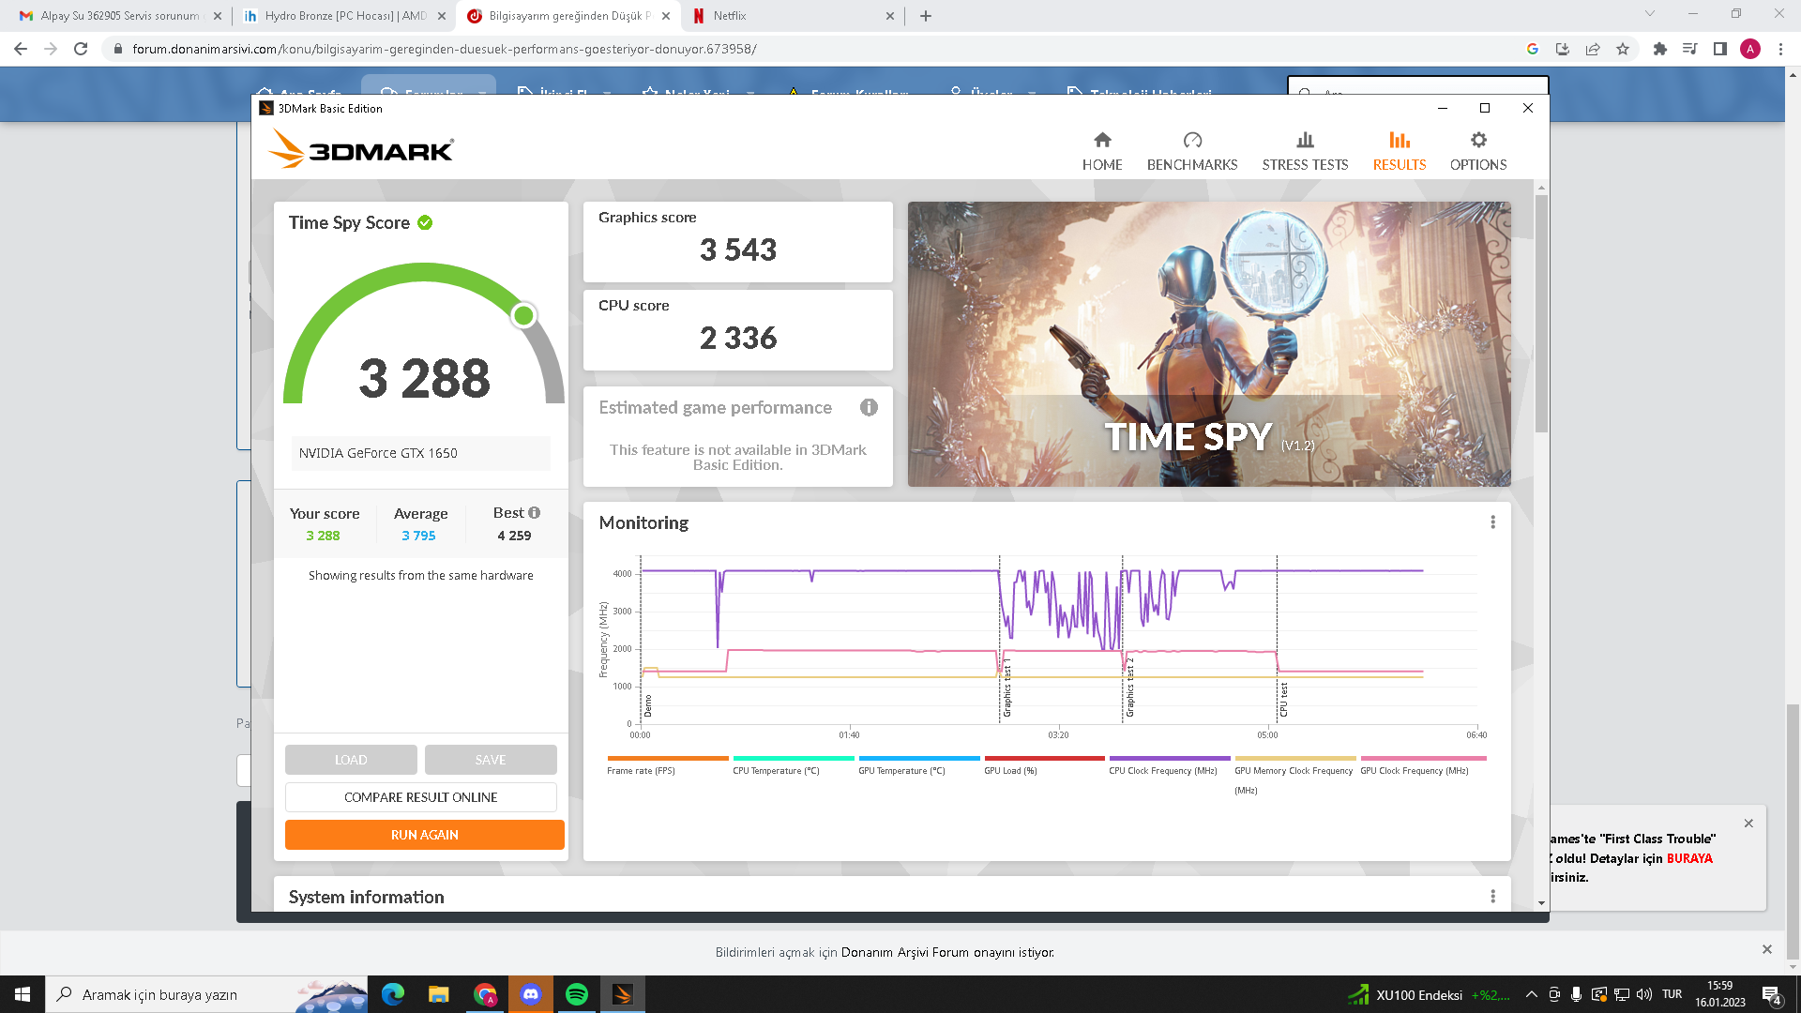Toggle GPU Memory Clock Frequency legend series
1801x1013 pixels.
(x=1294, y=775)
